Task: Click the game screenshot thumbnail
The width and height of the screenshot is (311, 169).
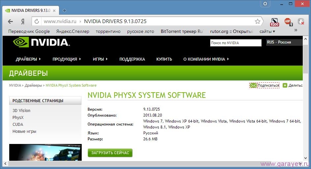Action: 45,152
